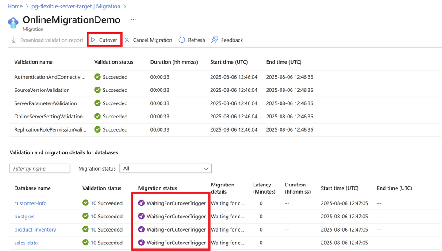Select the OnlineServerSettingValidation name cell
Image resolution: width=442 pixels, height=251 pixels.
click(x=49, y=117)
